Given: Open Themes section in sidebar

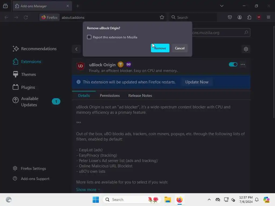Looking at the screenshot, I should 24,75.
